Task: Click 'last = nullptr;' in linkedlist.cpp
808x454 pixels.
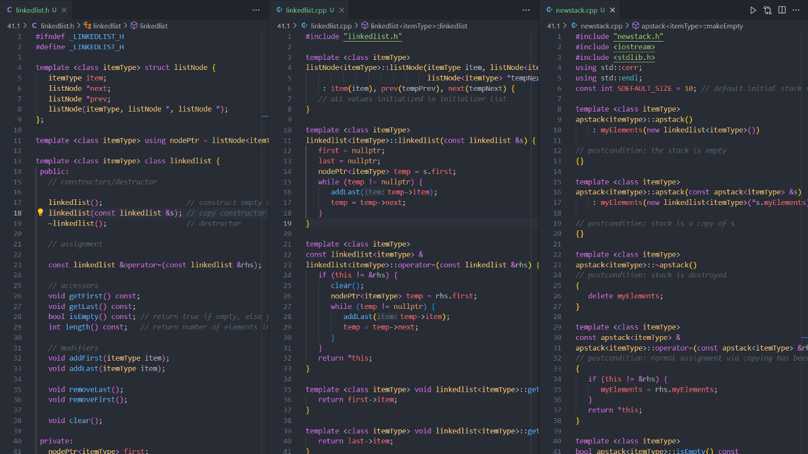Action: pyautogui.click(x=350, y=161)
